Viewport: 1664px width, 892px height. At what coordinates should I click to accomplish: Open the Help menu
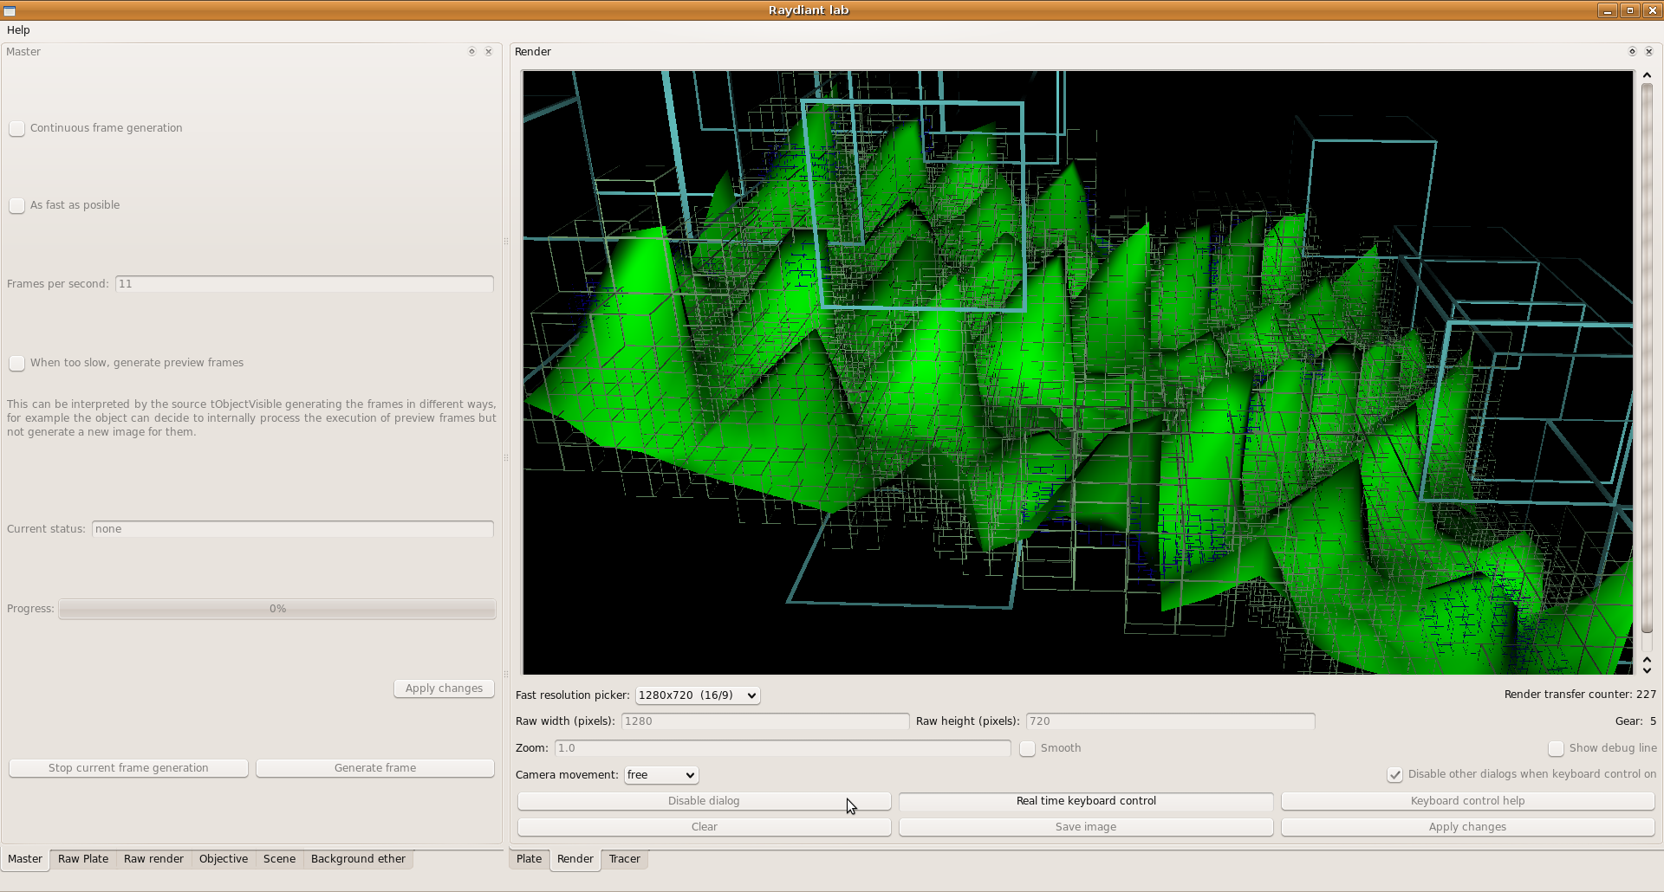(18, 29)
